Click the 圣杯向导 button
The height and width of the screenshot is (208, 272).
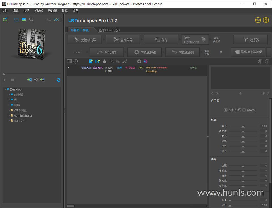(x=123, y=40)
